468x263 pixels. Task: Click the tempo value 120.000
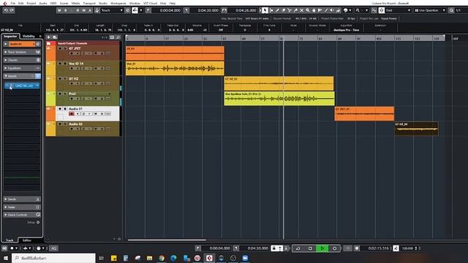407,248
